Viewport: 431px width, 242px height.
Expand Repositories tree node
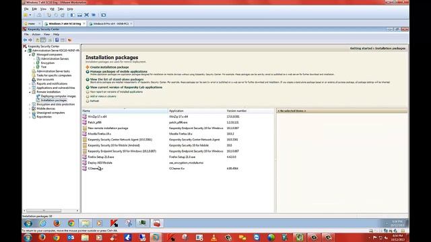tap(30, 117)
